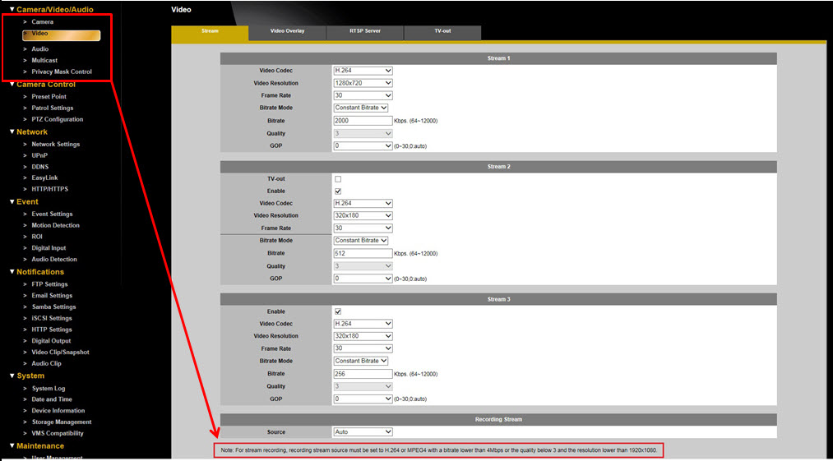833x461 pixels.
Task: Click Stream 1 Bitrate field showing 2000
Action: click(x=363, y=121)
